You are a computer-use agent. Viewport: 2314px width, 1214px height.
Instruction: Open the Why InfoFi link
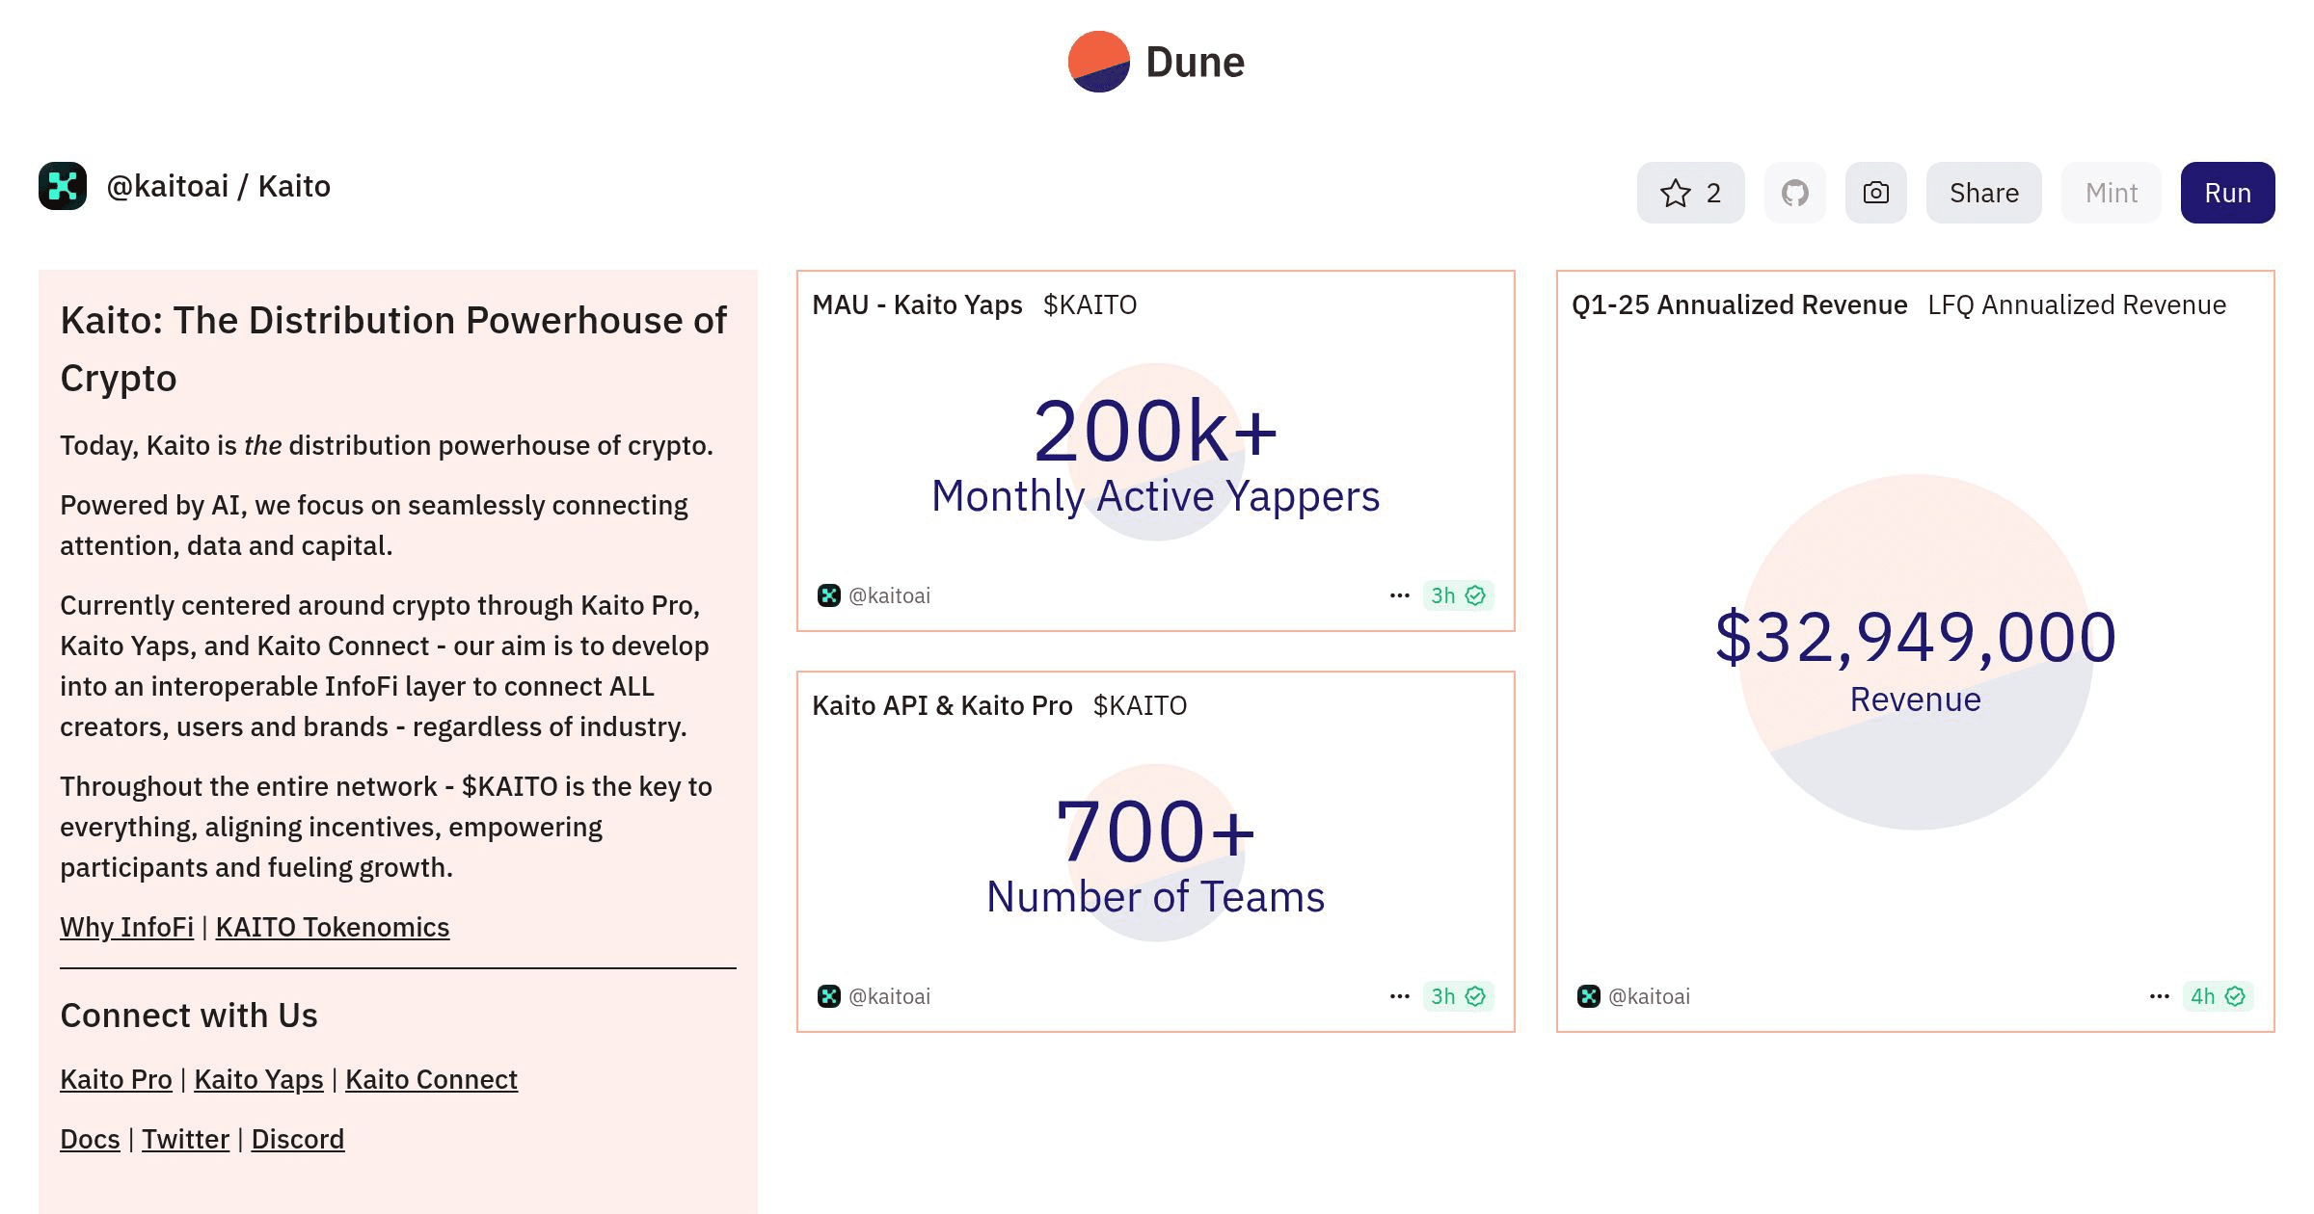[x=126, y=927]
